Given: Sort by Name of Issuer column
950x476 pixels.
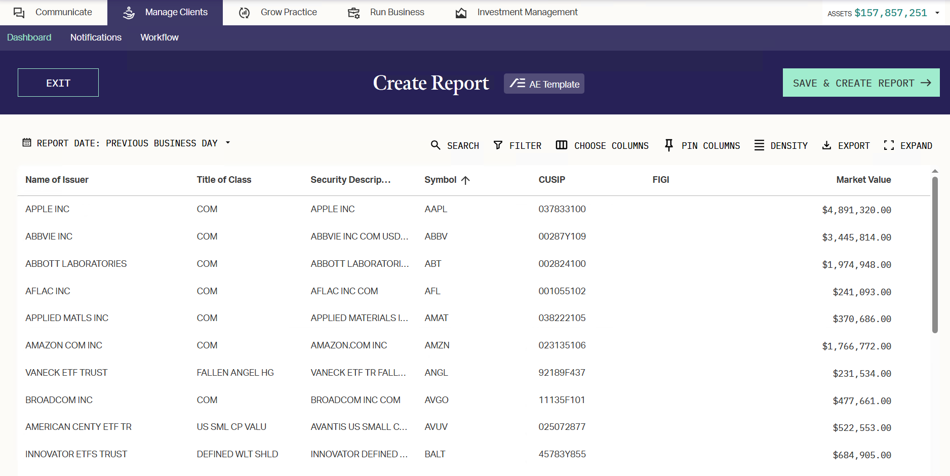Looking at the screenshot, I should tap(57, 180).
